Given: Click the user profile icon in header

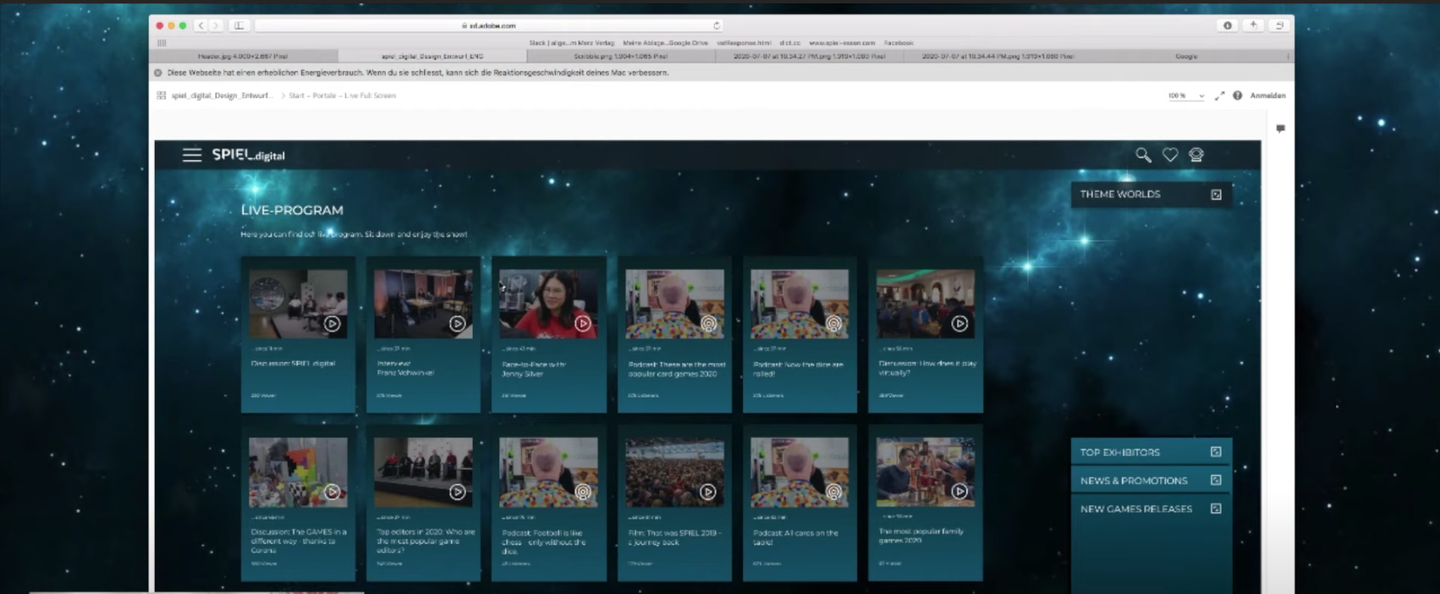Looking at the screenshot, I should point(1196,155).
